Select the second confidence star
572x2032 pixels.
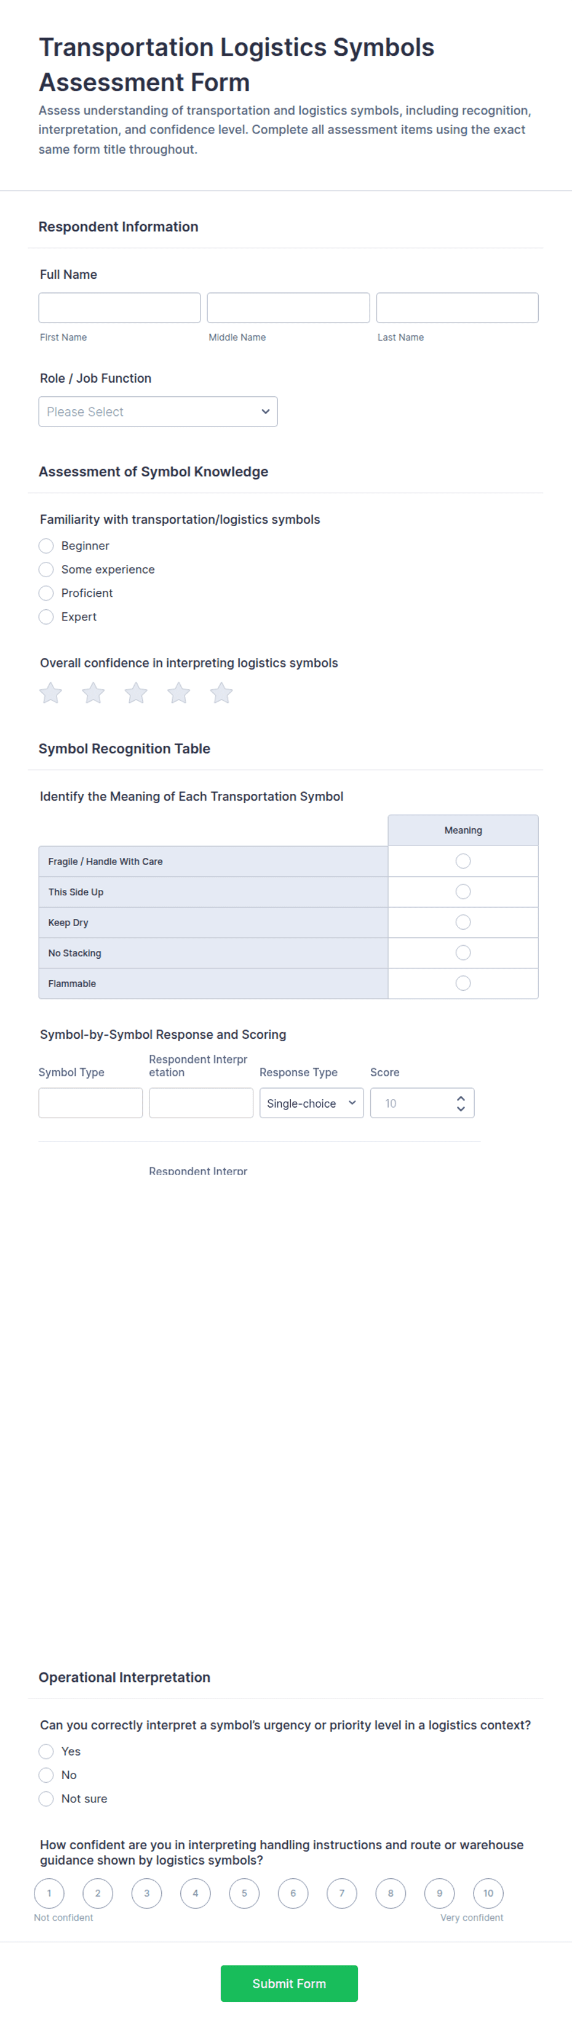93,692
